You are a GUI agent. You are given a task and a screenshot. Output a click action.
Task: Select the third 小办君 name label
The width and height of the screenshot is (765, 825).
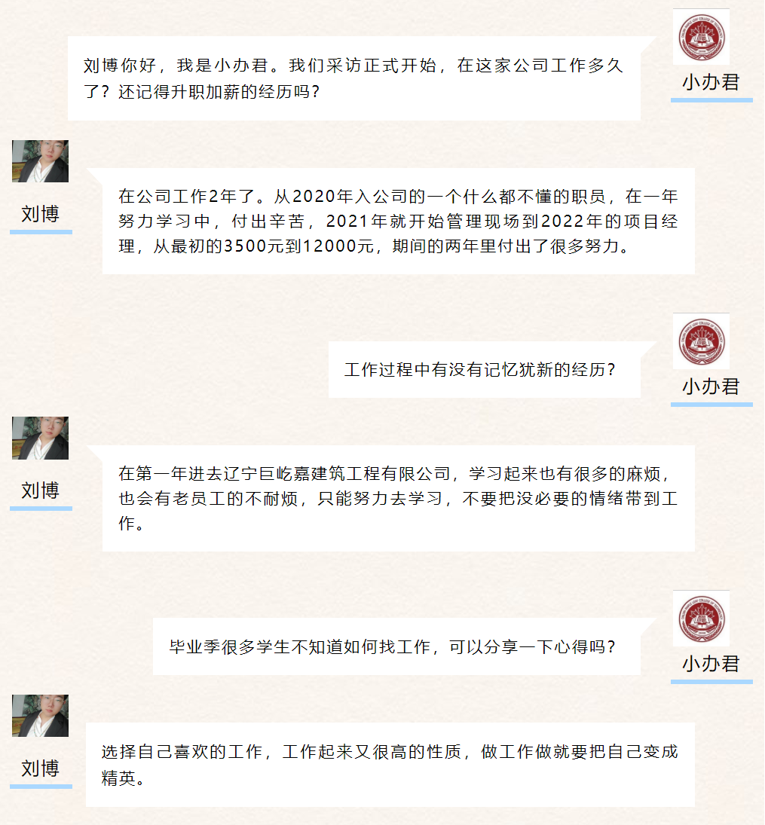click(711, 664)
